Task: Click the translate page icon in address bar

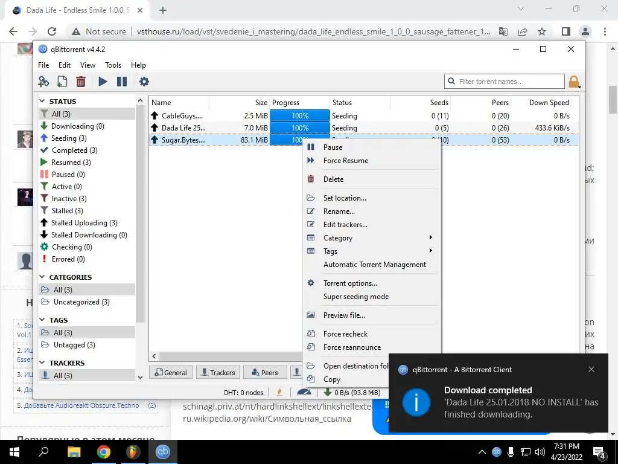Action: point(503,31)
